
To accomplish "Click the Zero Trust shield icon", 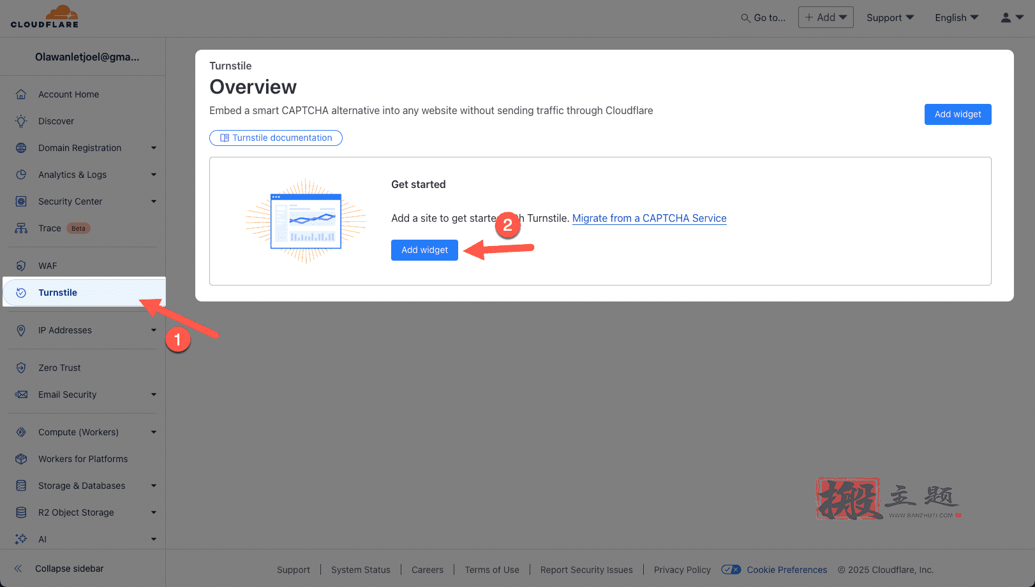I will pyautogui.click(x=21, y=368).
